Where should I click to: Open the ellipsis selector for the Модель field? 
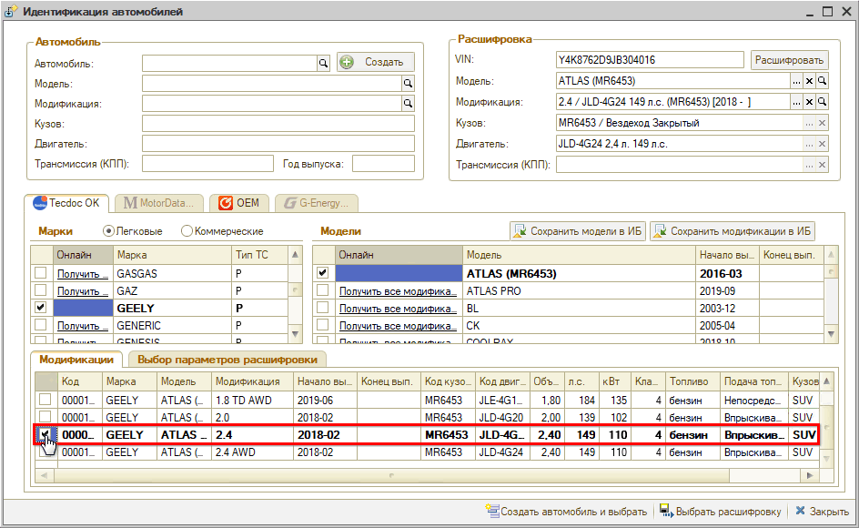(x=796, y=81)
